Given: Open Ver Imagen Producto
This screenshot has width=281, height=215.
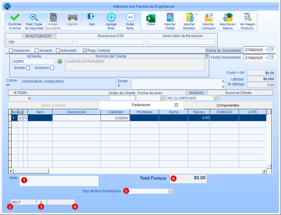Looking at the screenshot, I should 247,18.
